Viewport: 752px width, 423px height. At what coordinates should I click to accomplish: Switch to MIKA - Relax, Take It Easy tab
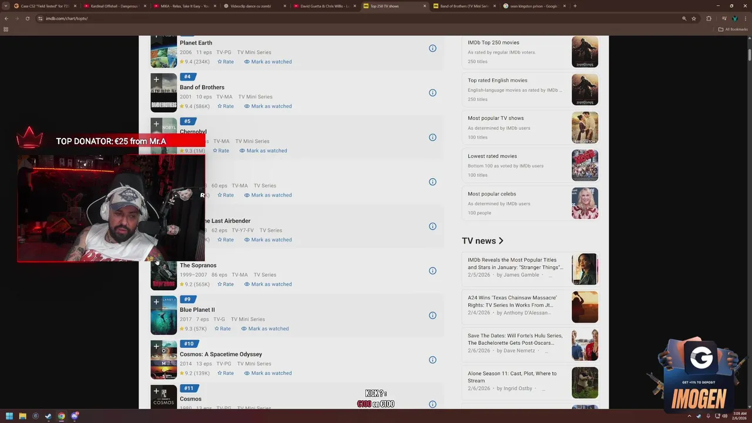pyautogui.click(x=184, y=6)
